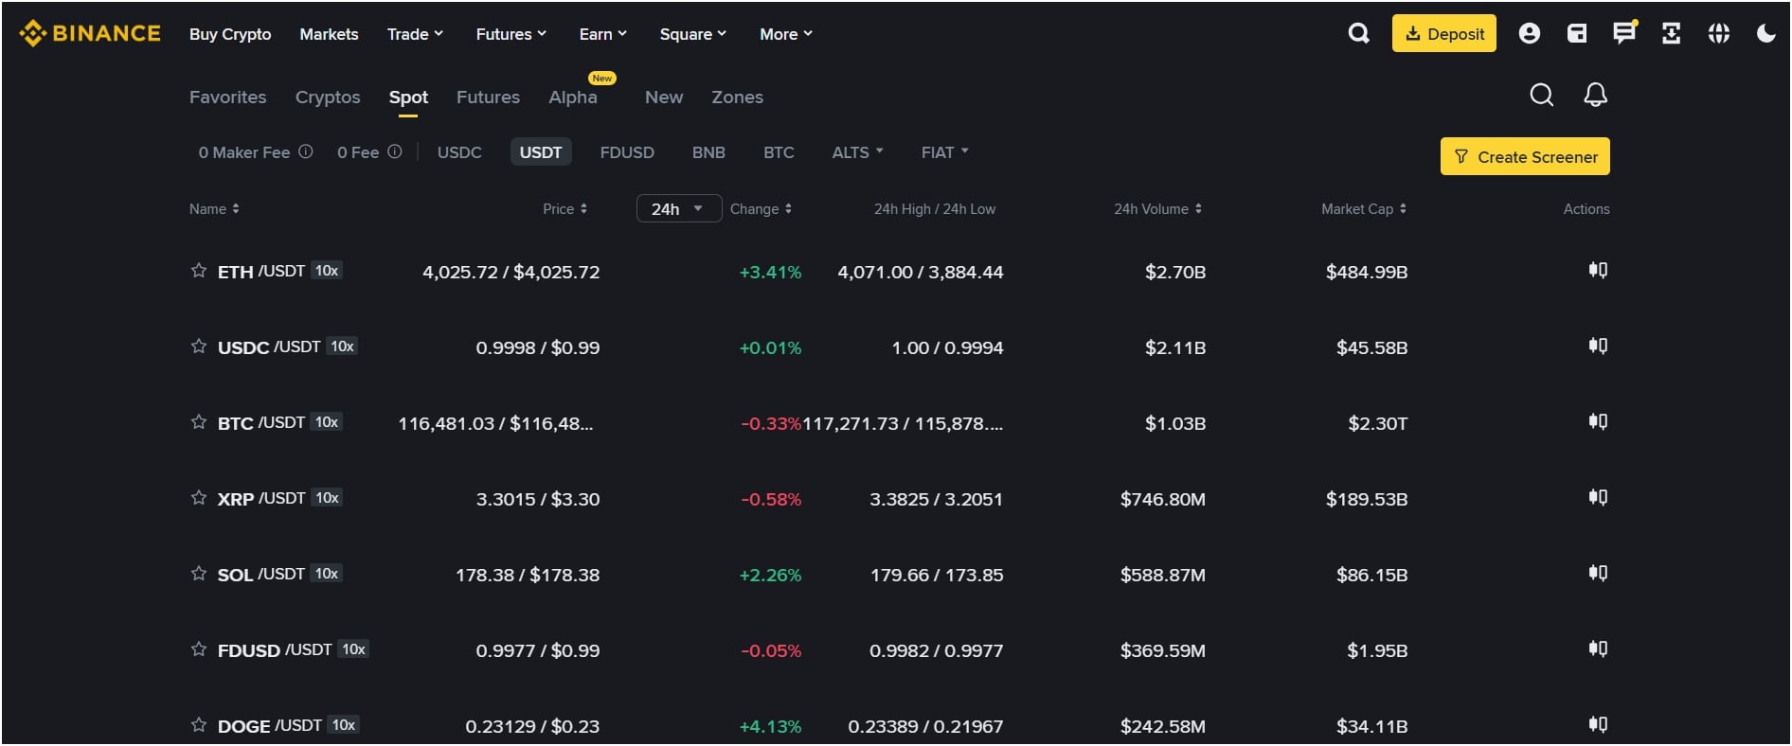Image resolution: width=1792 pixels, height=746 pixels.
Task: Select the FDUSD quote filter tab
Action: pos(627,152)
